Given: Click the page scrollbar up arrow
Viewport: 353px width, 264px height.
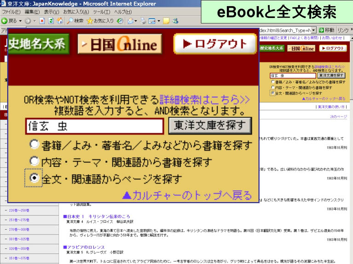Looking at the screenshot, I should click(352, 38).
